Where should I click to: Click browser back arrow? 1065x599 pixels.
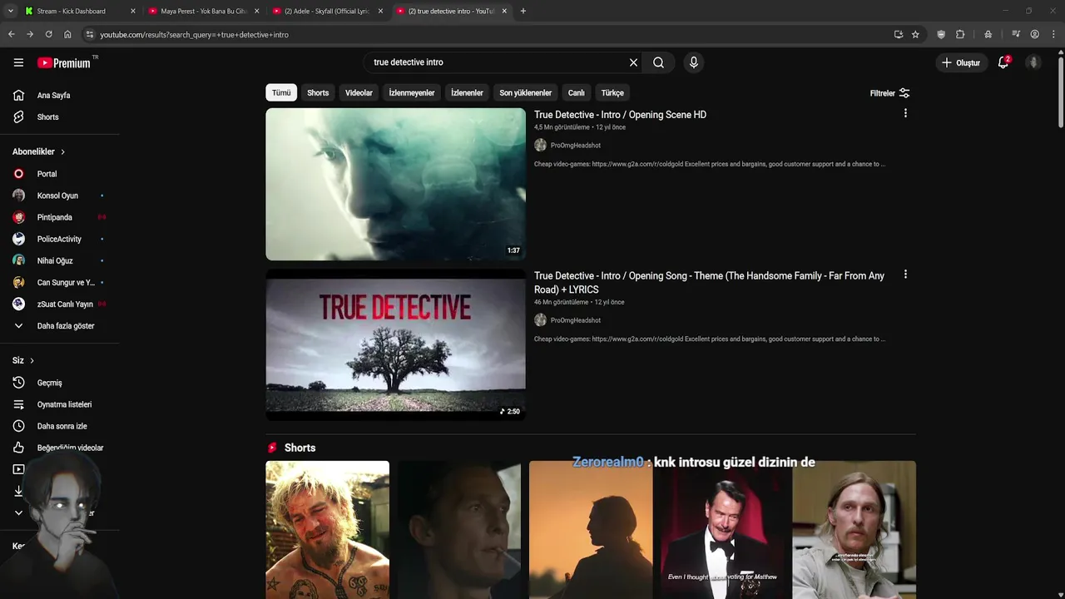(11, 34)
